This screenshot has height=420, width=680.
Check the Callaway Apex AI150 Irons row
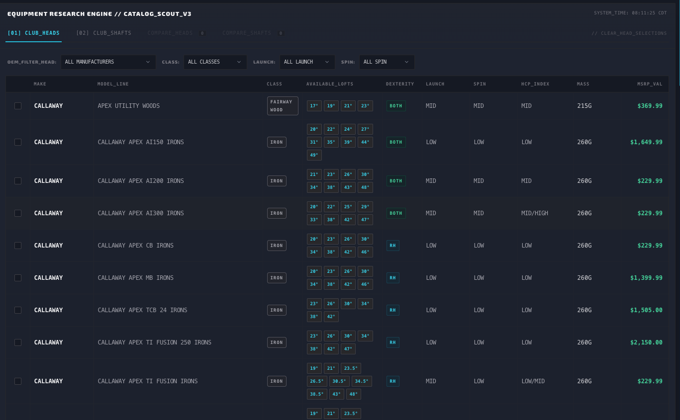tap(18, 142)
